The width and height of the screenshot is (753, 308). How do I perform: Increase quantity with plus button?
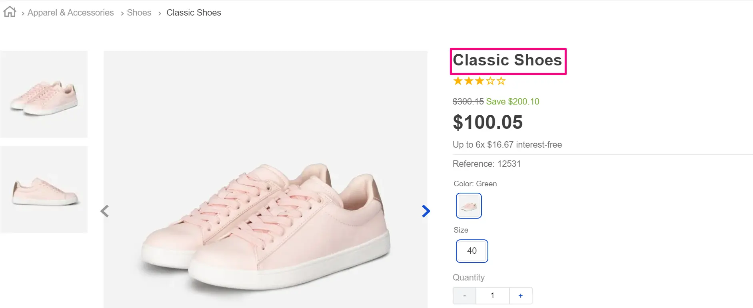[520, 296]
